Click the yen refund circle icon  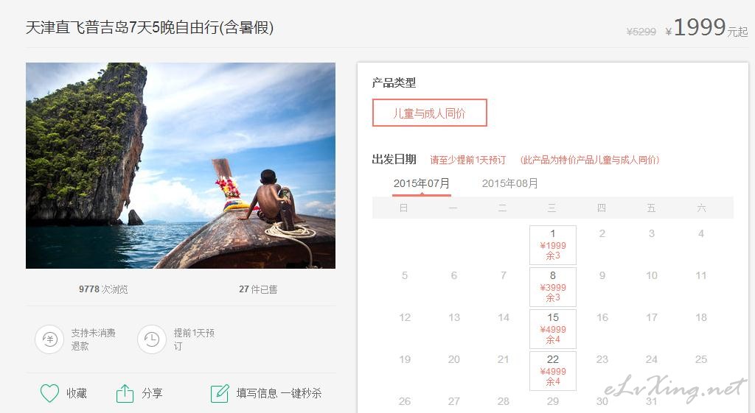[49, 339]
